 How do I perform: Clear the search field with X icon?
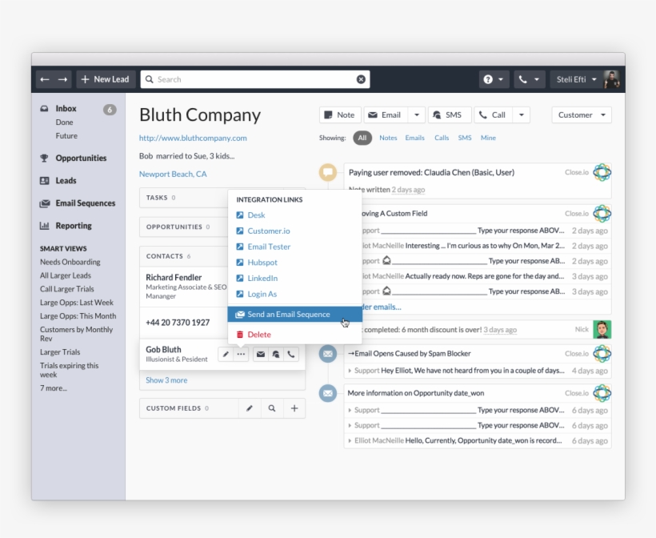click(x=361, y=79)
